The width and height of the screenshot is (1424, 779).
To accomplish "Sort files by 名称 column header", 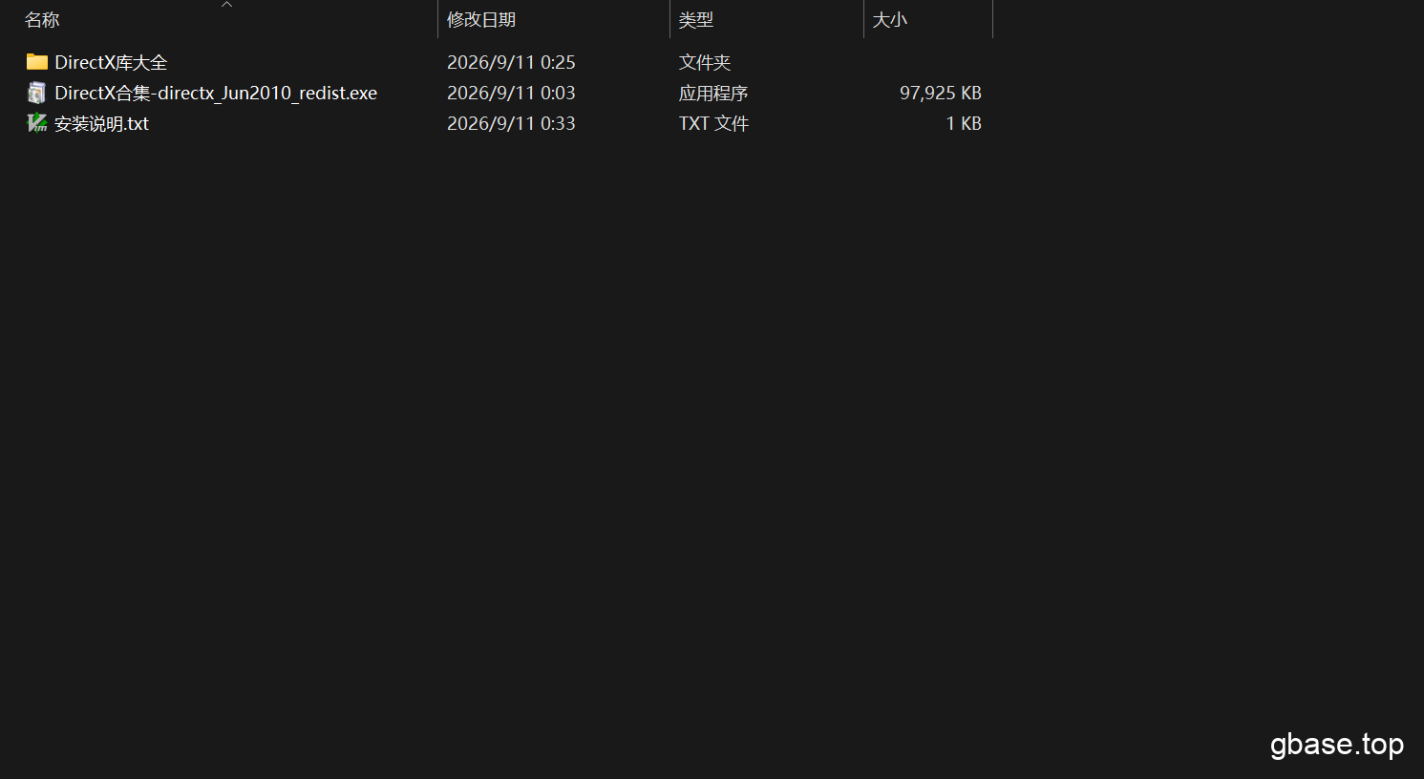I will click(42, 19).
